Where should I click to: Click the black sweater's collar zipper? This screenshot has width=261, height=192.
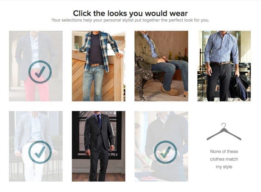point(164,123)
